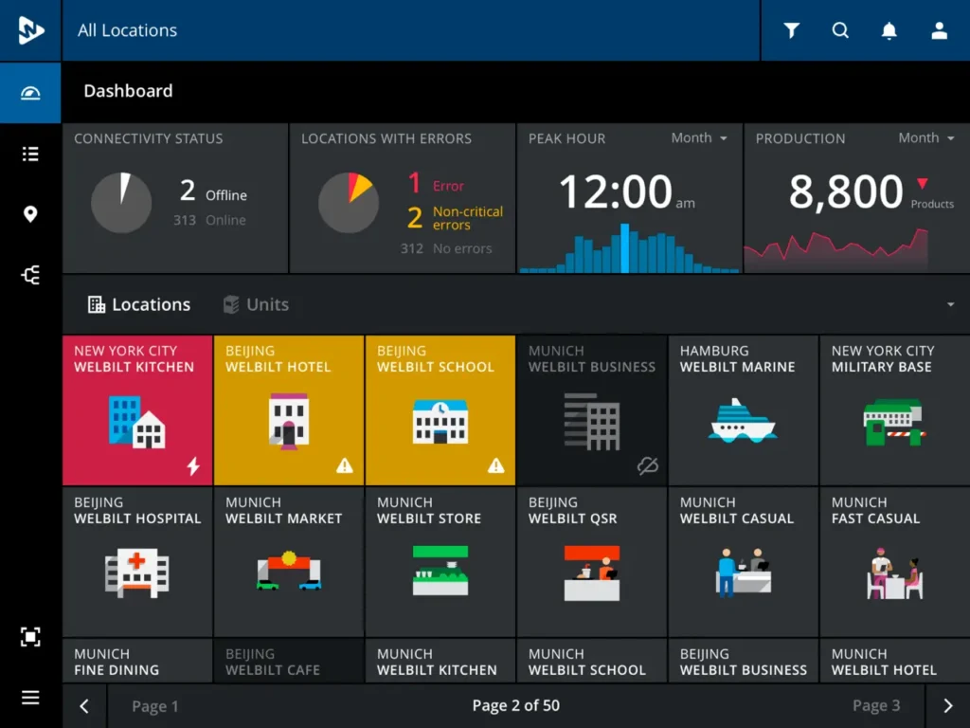Select the dashboard gauge sidebar icon
970x728 pixels.
click(30, 93)
